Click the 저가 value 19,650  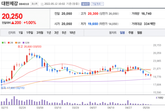click(93, 24)
